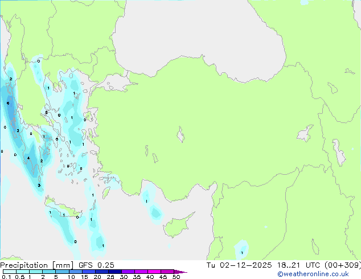The height and width of the screenshot is (279, 361).
Task: Click the island of Crete on the map
Action: click(x=63, y=207)
